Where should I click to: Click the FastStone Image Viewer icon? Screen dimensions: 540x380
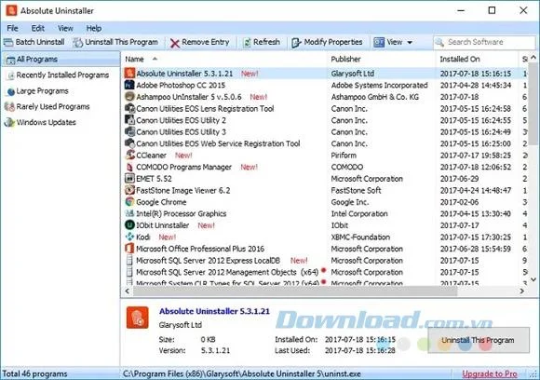click(x=129, y=190)
